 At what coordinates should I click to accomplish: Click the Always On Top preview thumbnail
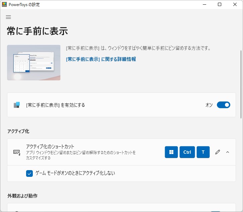[x=34, y=63]
